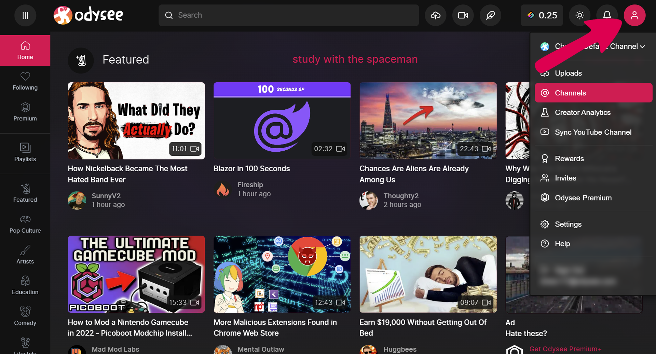Image resolution: width=656 pixels, height=354 pixels.
Task: Open the upload cloud icon
Action: 435,15
